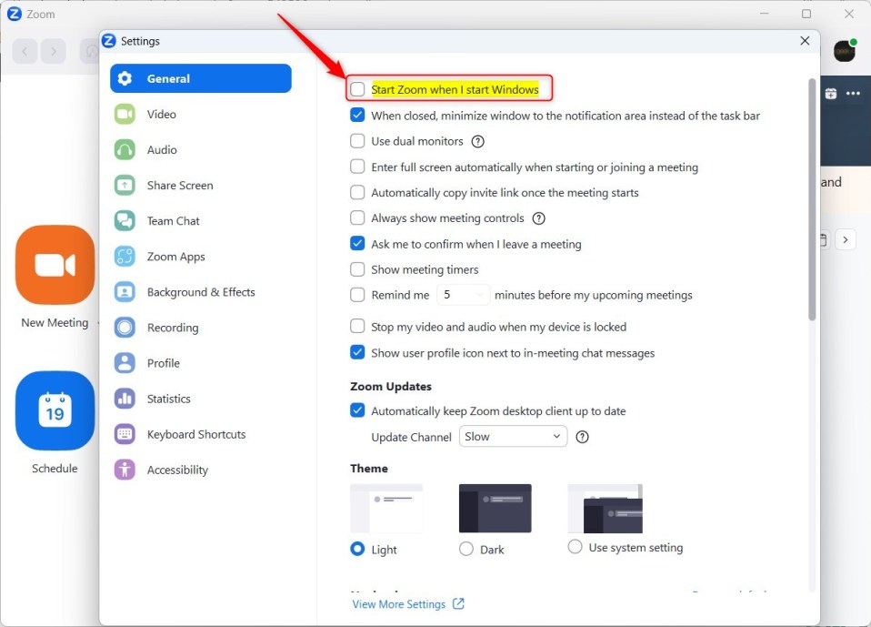Click the Audio headphones icon
871x627 pixels.
125,150
